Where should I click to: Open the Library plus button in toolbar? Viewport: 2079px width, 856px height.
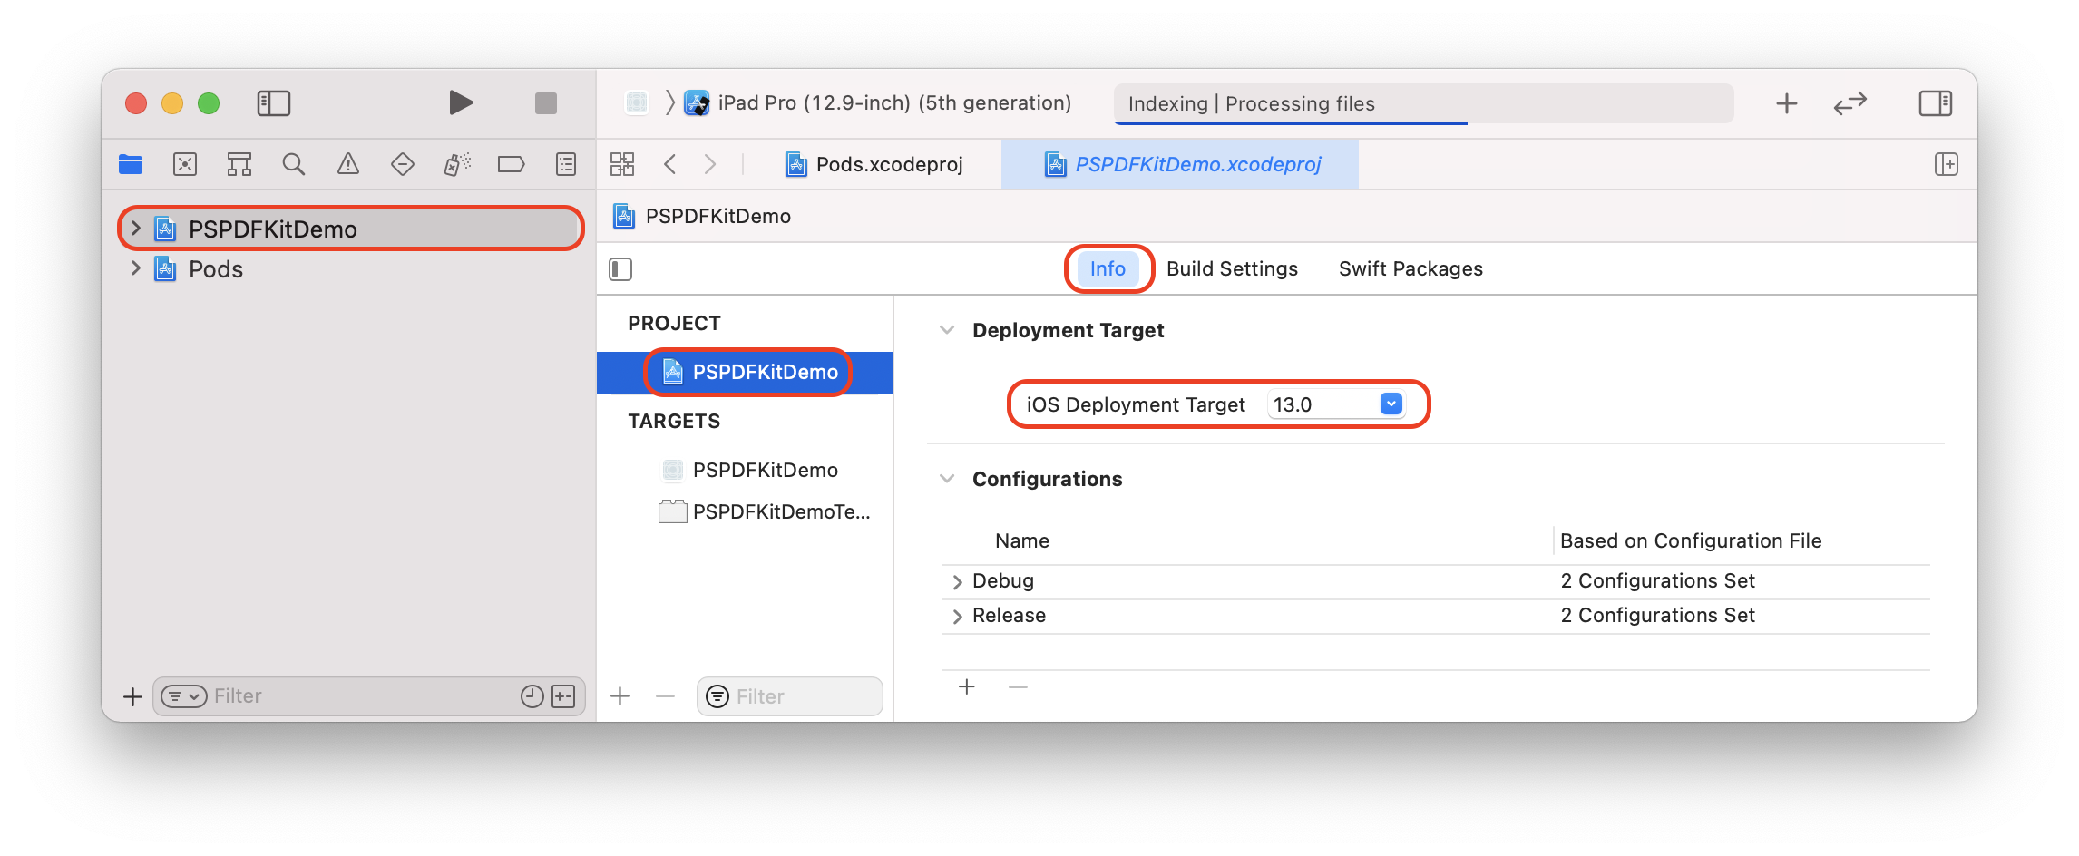[x=1786, y=103]
